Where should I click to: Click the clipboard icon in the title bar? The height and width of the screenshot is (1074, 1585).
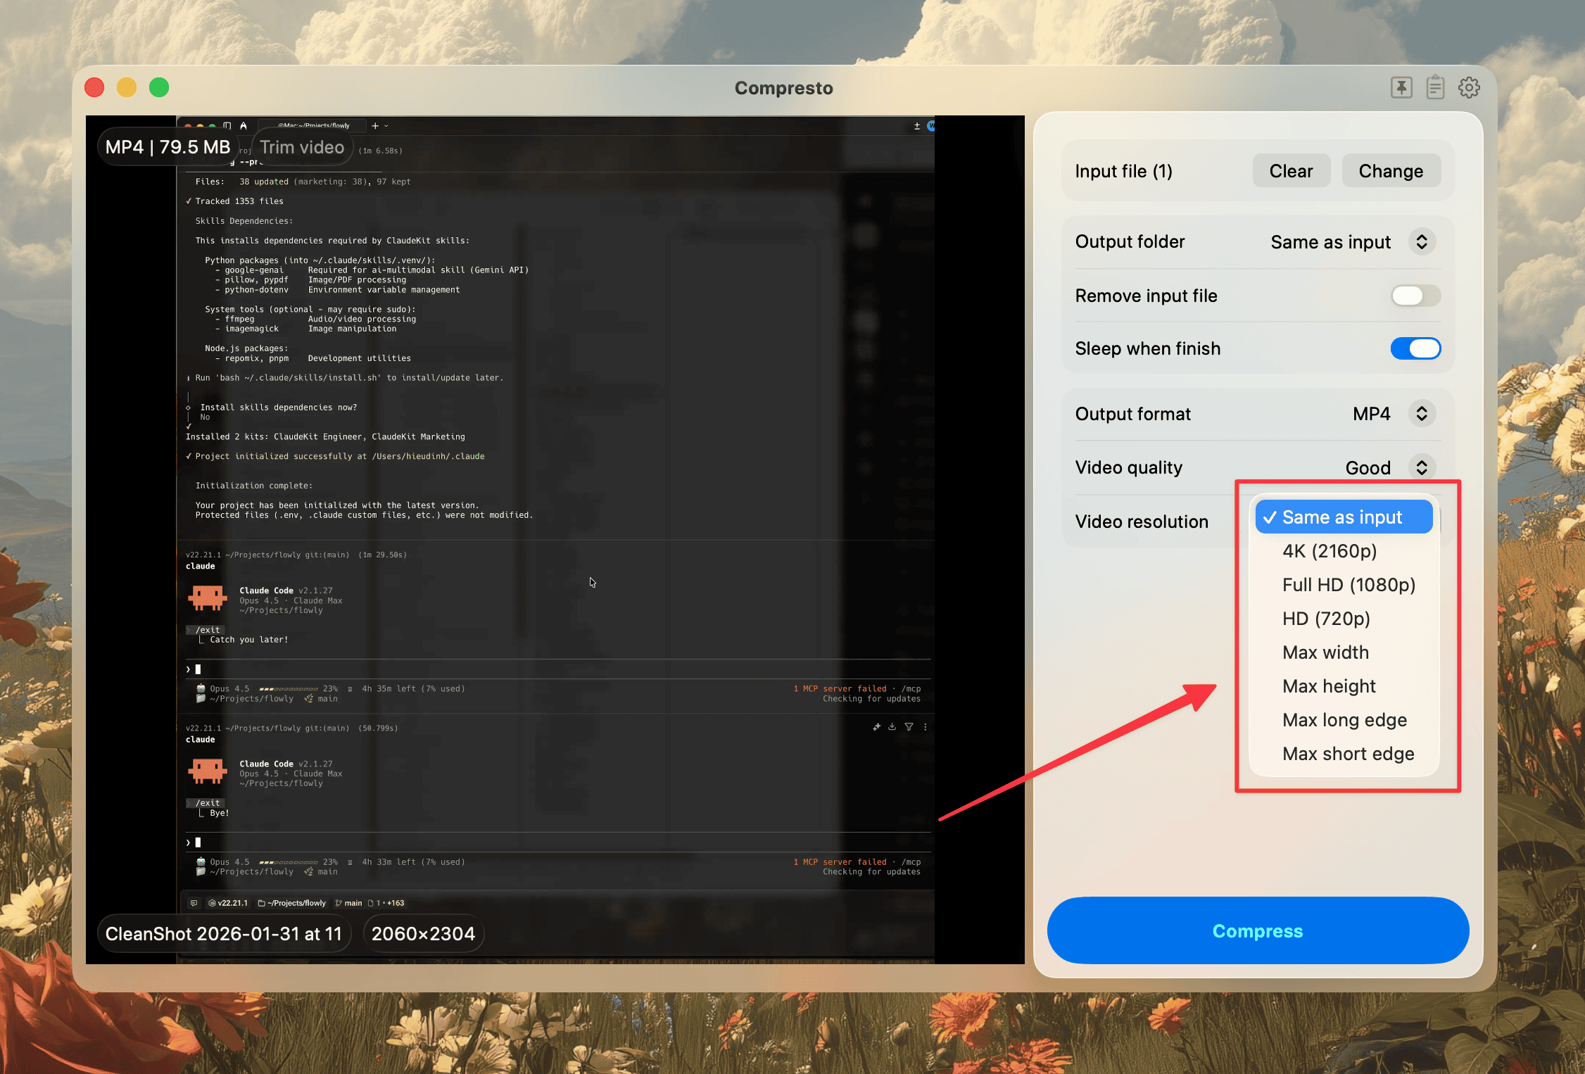1435,87
